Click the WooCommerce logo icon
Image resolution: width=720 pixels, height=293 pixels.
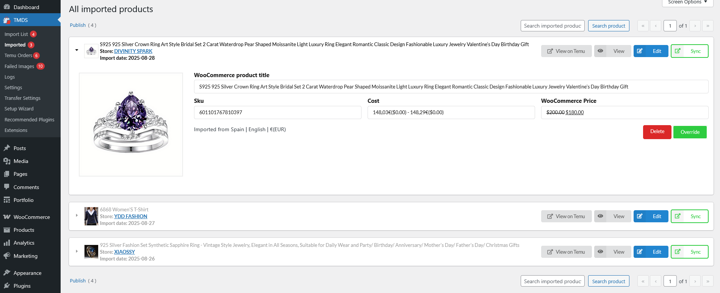click(7, 217)
